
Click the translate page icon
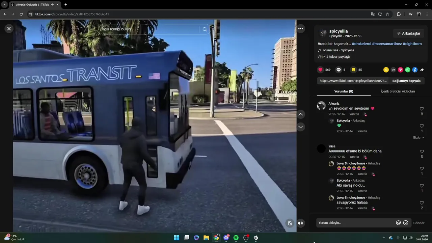point(373,14)
